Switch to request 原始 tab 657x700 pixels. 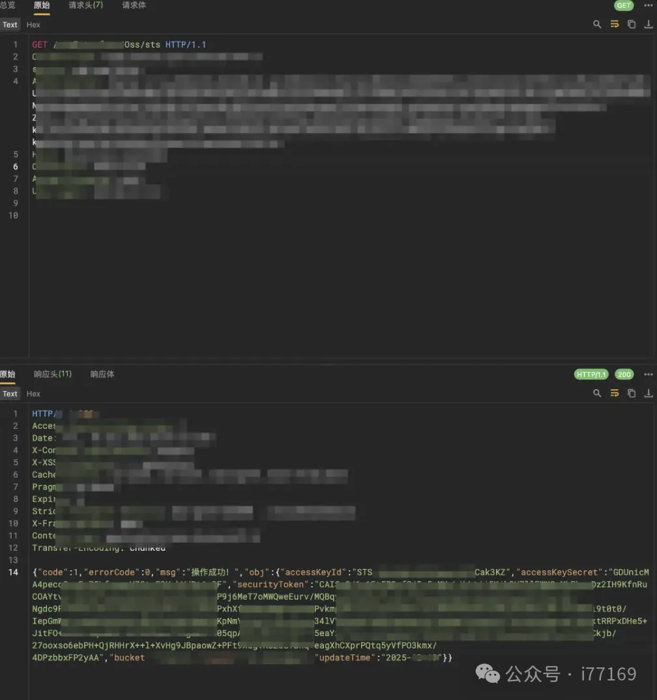pos(42,5)
